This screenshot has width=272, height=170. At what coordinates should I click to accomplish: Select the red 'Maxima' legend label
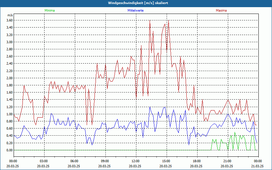pyautogui.click(x=221, y=11)
